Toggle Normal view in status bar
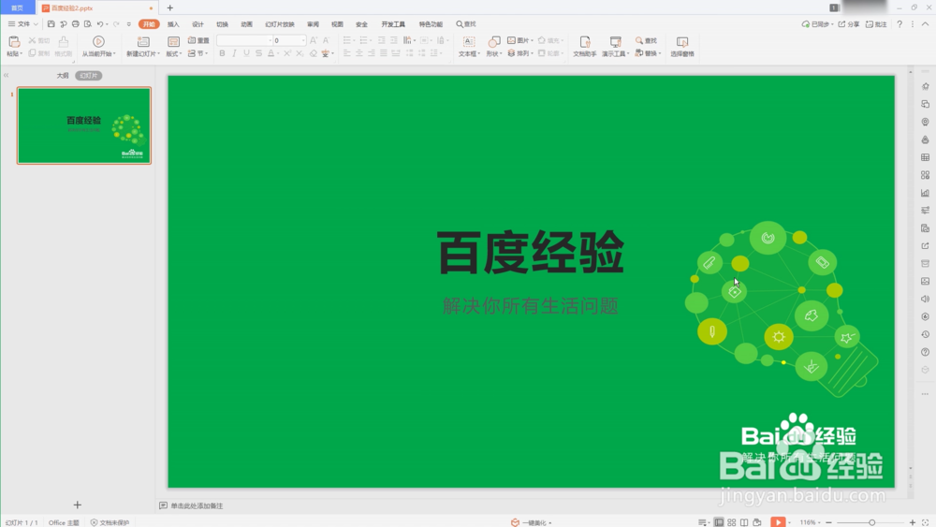This screenshot has height=527, width=936. click(719, 522)
